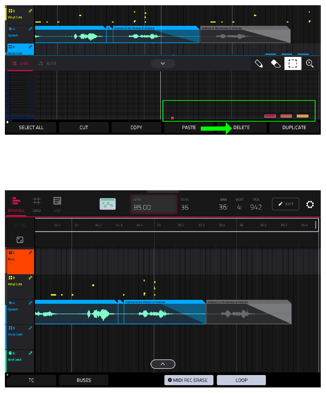Click the COPY button
The height and width of the screenshot is (393, 326).
(136, 128)
